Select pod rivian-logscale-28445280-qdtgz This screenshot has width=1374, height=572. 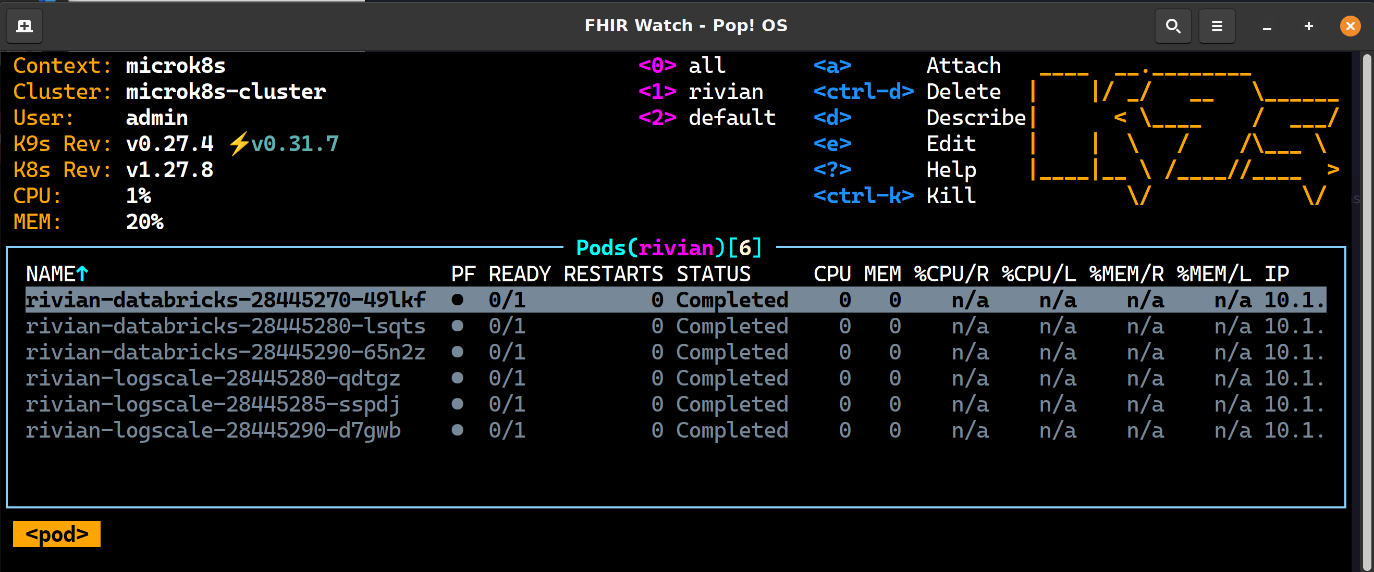(213, 378)
